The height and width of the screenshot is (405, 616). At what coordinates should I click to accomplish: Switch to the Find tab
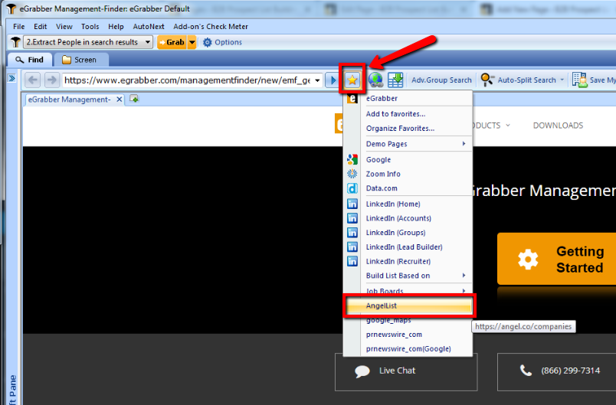[x=30, y=60]
